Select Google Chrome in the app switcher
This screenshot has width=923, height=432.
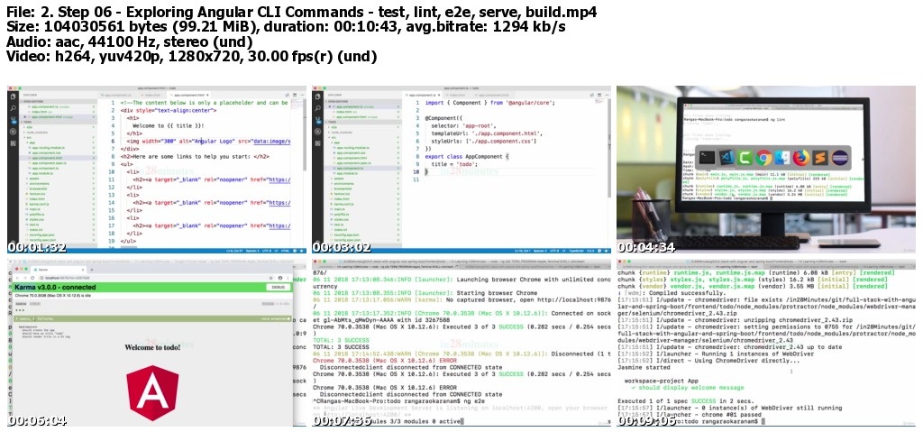[763, 157]
